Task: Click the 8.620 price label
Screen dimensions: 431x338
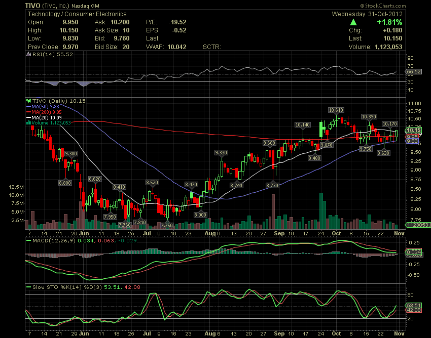Action: click(x=95, y=179)
